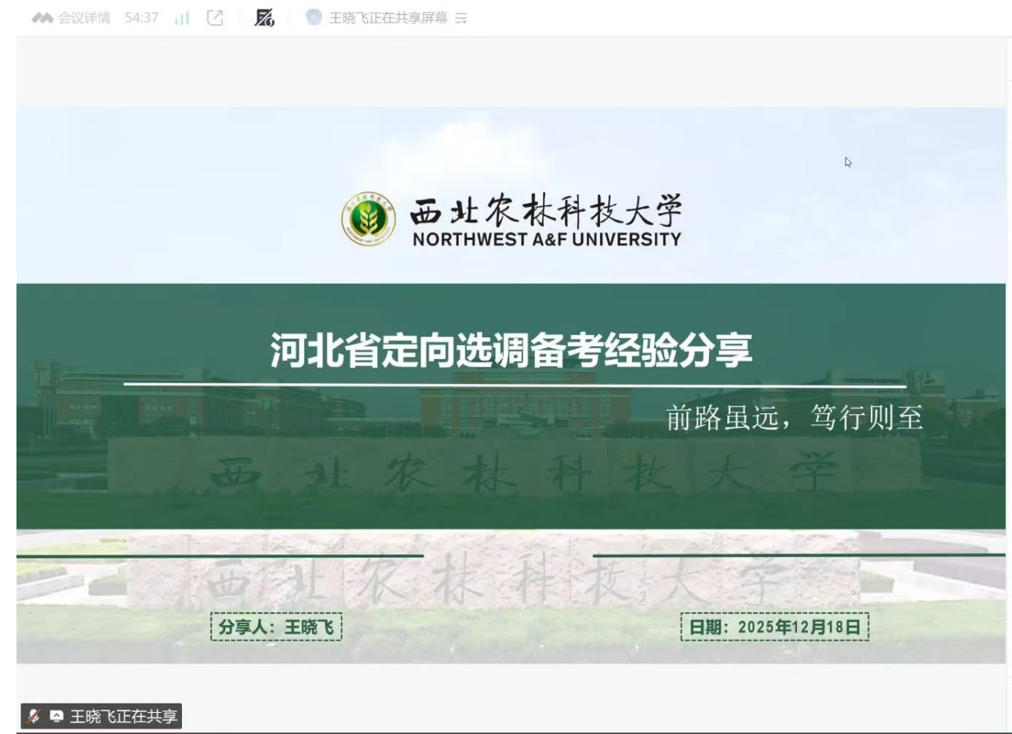Click the Tencent Meeting logo icon
Screen dimensions: 1012x734
(42, 18)
